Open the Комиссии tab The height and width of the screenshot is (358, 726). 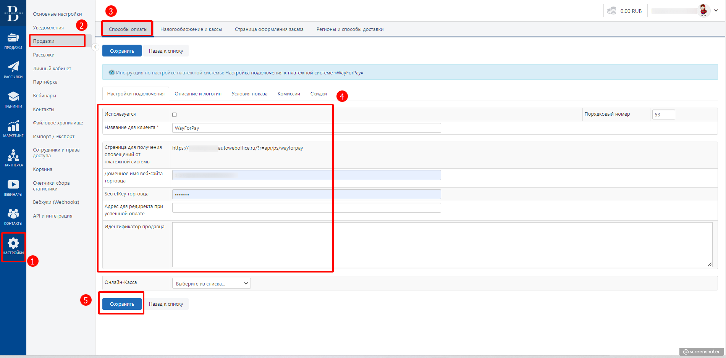click(x=289, y=94)
